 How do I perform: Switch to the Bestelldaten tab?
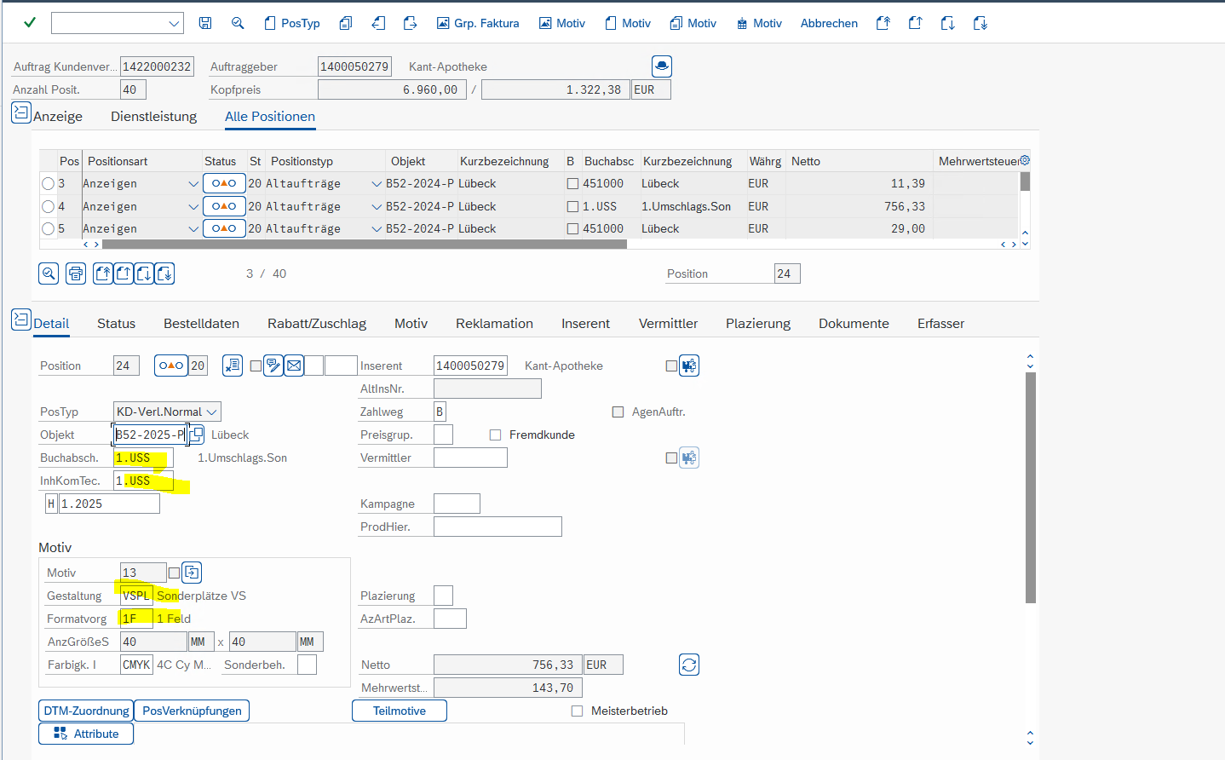pyautogui.click(x=201, y=323)
